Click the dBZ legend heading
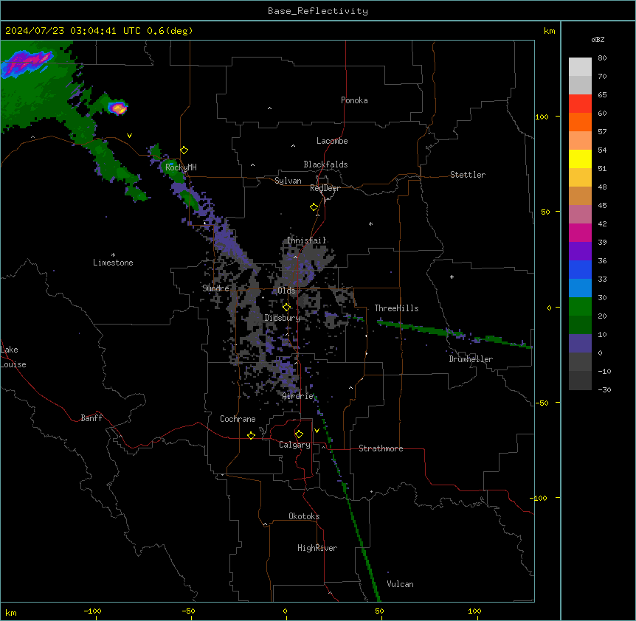Screen dimensions: 636x621 click(598, 40)
